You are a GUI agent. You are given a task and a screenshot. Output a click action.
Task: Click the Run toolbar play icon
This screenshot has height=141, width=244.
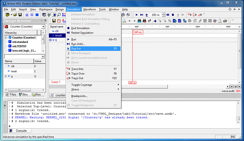(x=136, y=15)
